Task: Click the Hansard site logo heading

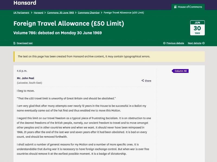Action: 25,3
